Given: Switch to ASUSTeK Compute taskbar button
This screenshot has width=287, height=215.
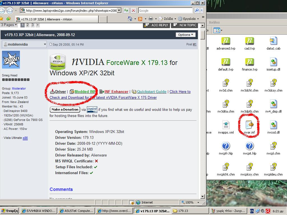Looking at the screenshot, I should [x=77, y=211].
